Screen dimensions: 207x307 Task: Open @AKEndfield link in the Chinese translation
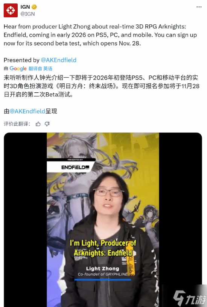coord(27,111)
